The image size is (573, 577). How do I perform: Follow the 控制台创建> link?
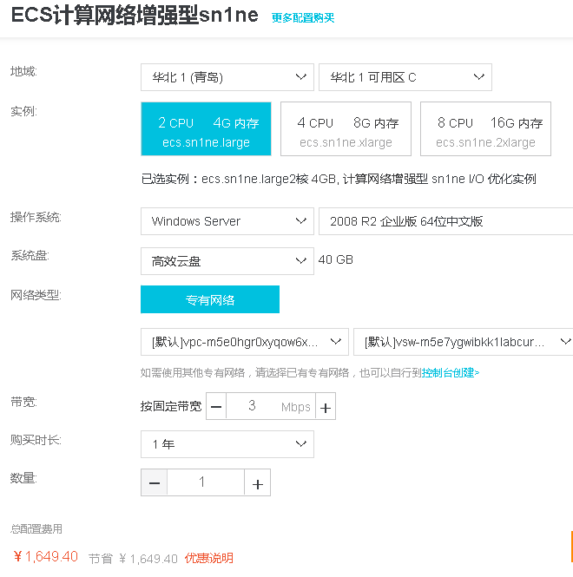(x=451, y=373)
